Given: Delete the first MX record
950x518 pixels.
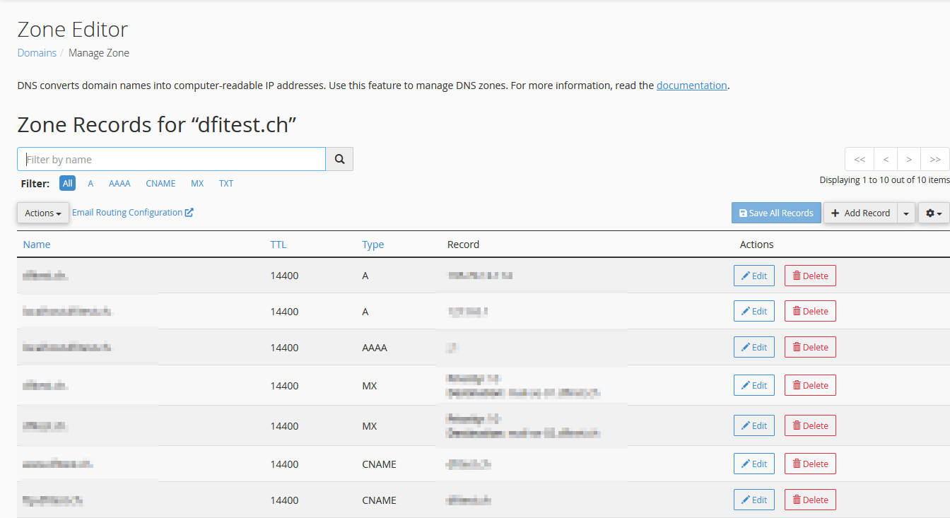Looking at the screenshot, I should pyautogui.click(x=810, y=385).
